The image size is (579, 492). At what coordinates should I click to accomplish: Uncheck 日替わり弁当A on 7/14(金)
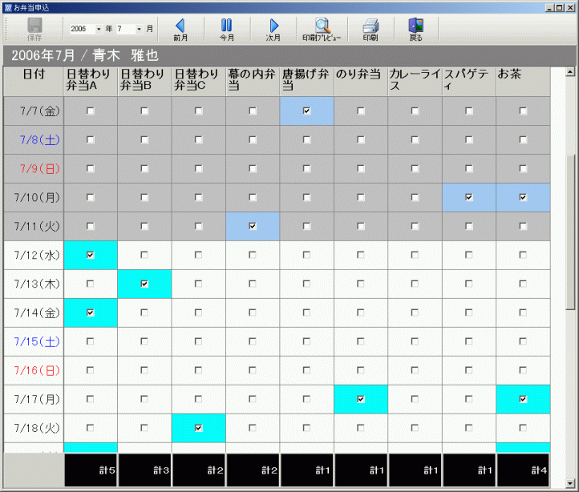pyautogui.click(x=90, y=313)
